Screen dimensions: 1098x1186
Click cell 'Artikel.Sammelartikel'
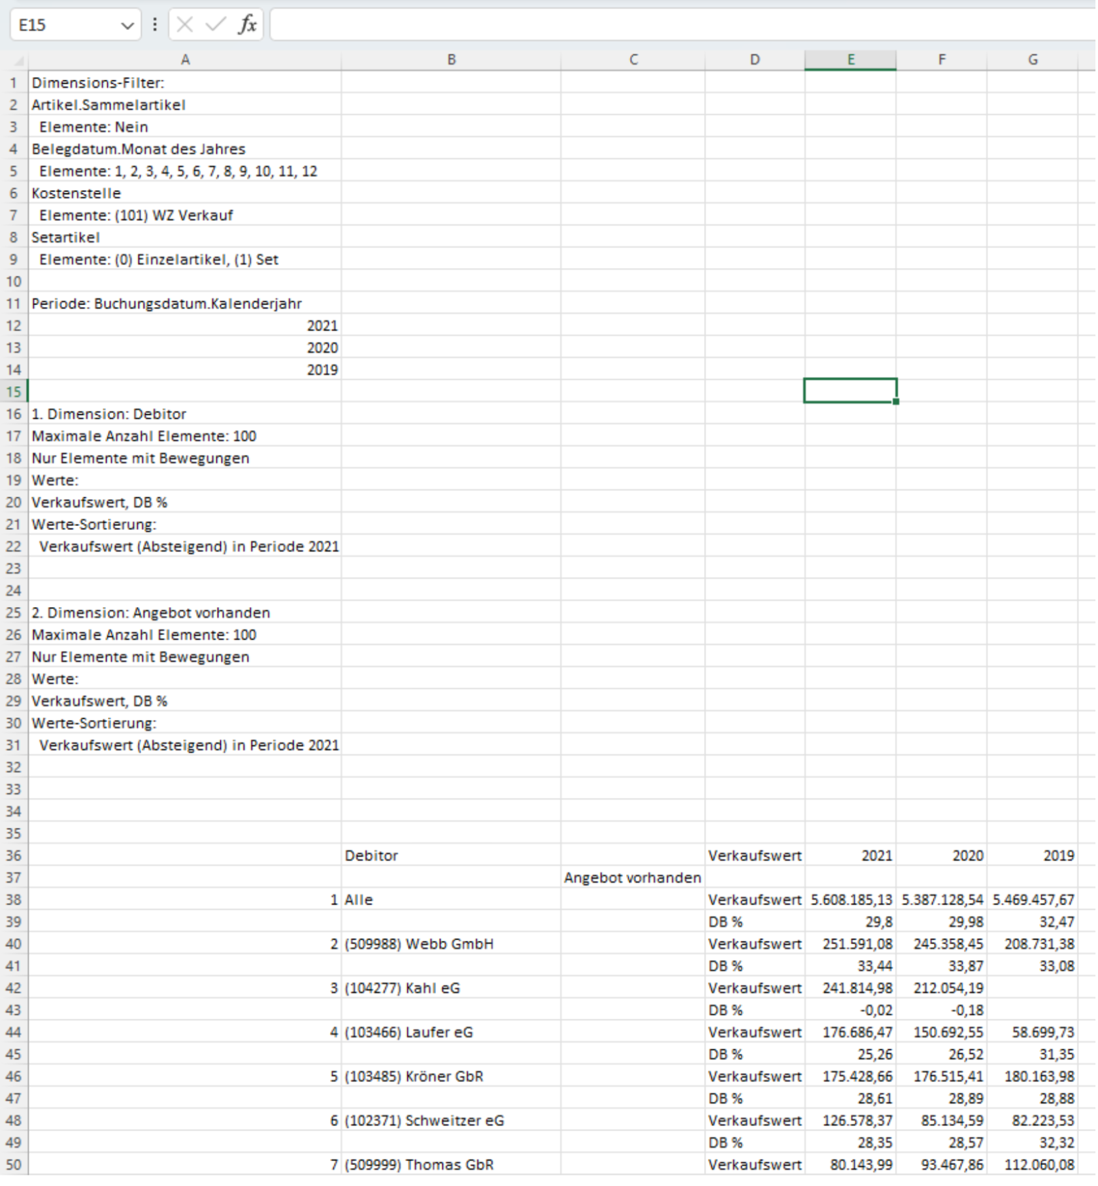(185, 105)
